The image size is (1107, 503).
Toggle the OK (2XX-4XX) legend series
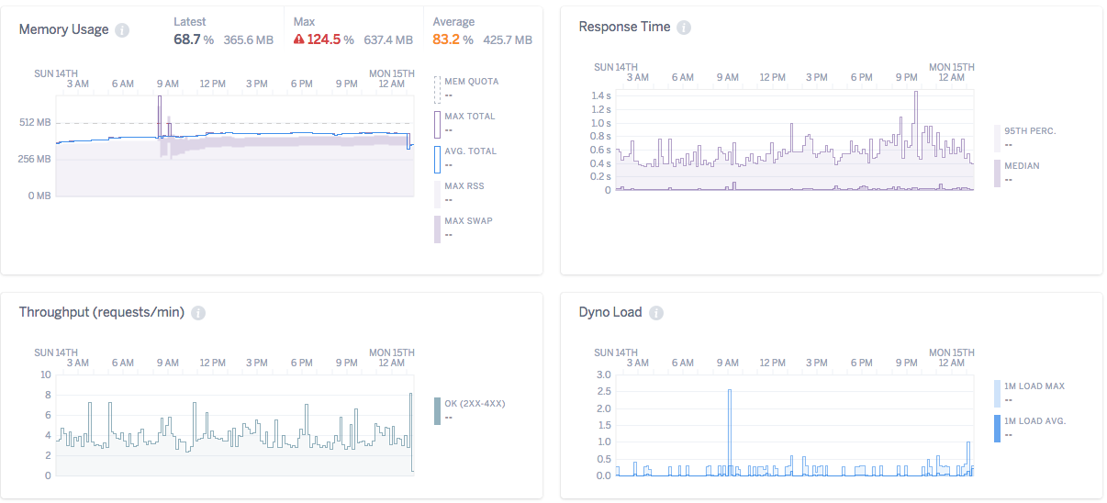[x=470, y=411]
